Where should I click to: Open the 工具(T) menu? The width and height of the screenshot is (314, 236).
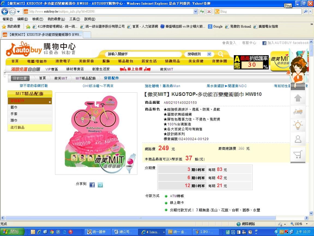[x=74, y=19]
